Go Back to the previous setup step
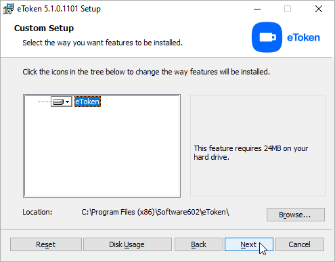 click(199, 244)
